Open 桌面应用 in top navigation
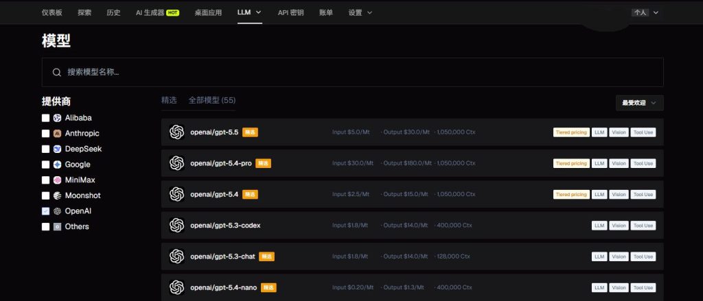The height and width of the screenshot is (301, 703). click(x=208, y=12)
